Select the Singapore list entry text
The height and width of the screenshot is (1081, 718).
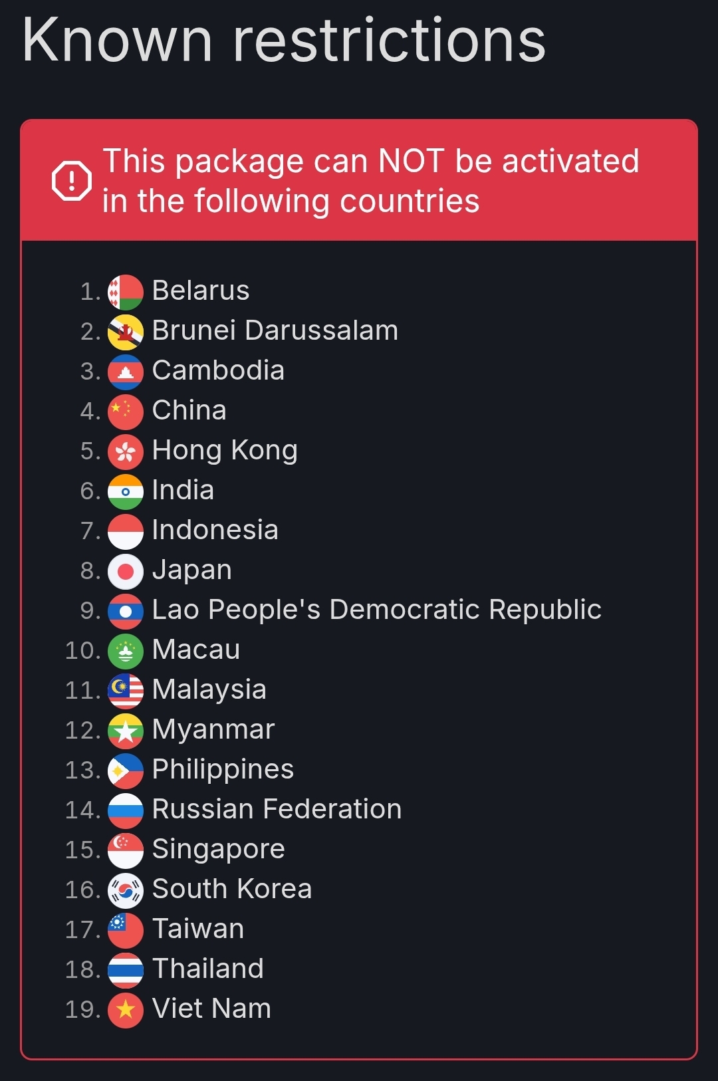(x=218, y=850)
